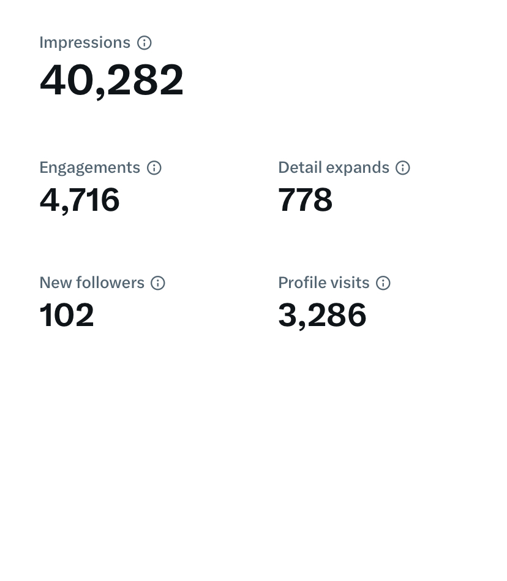Click the info icon beside Impressions
507x581 pixels.
pyautogui.click(x=145, y=43)
